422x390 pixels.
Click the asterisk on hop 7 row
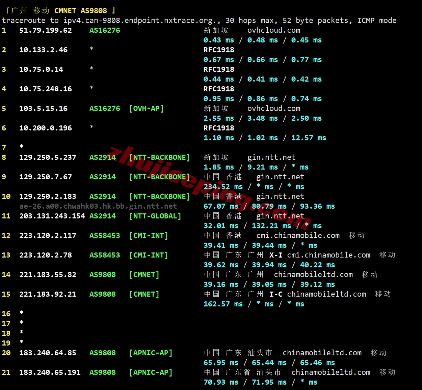[x=21, y=147]
